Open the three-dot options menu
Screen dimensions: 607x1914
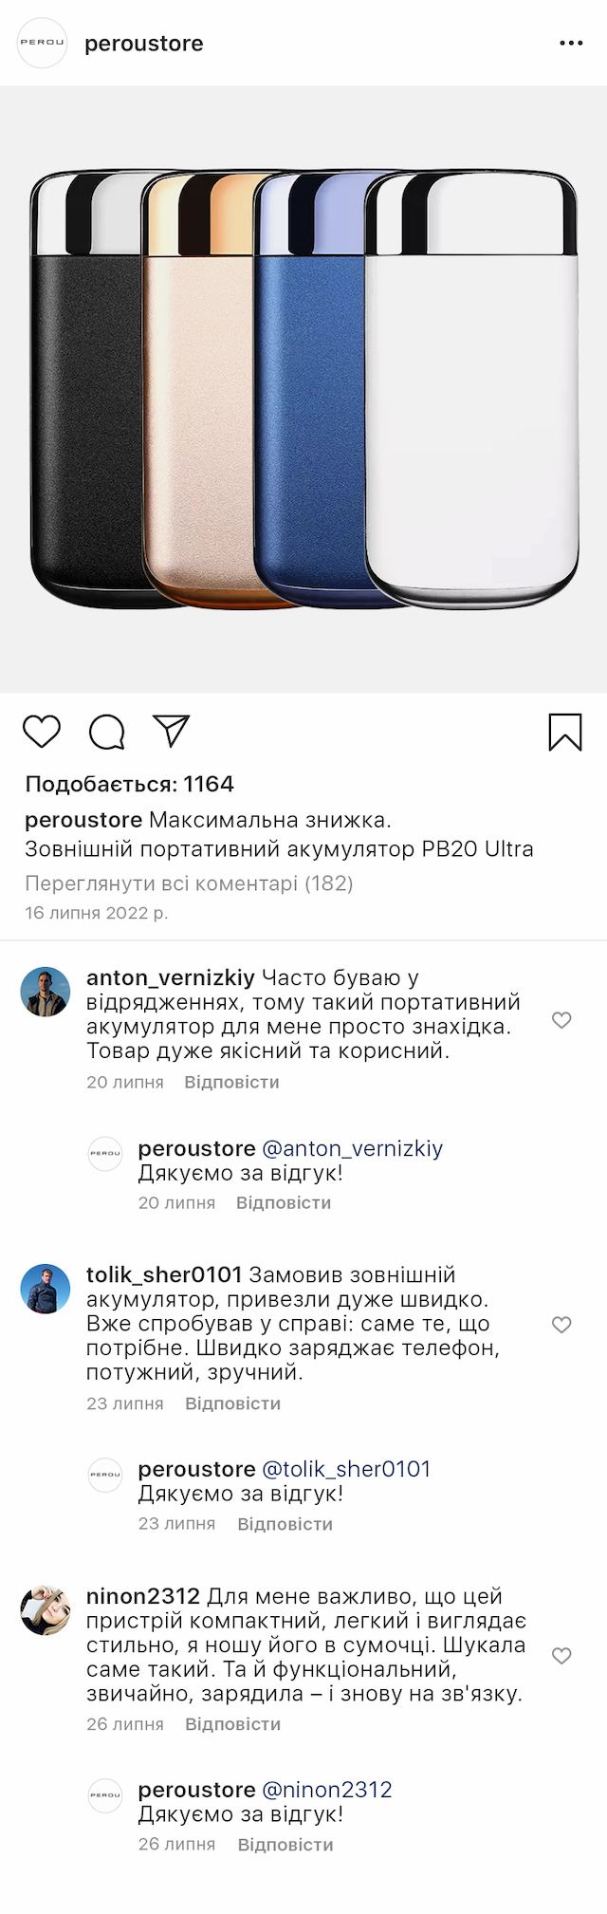[571, 44]
